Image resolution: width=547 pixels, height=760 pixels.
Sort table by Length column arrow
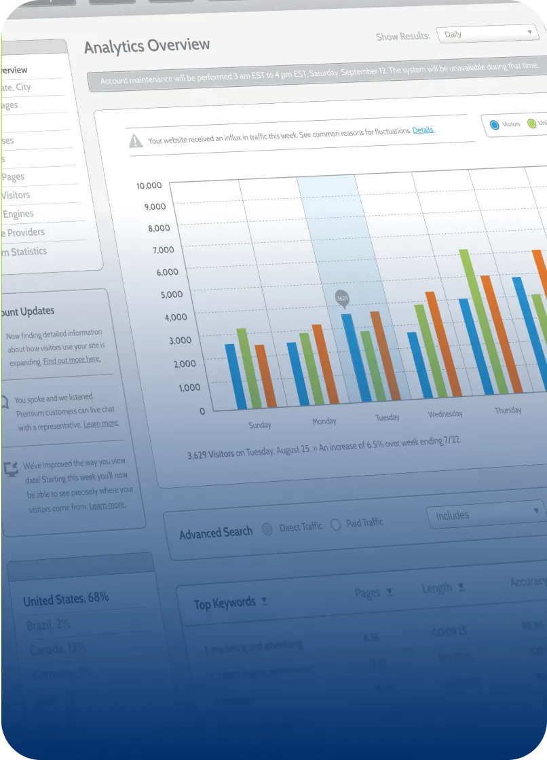[461, 587]
